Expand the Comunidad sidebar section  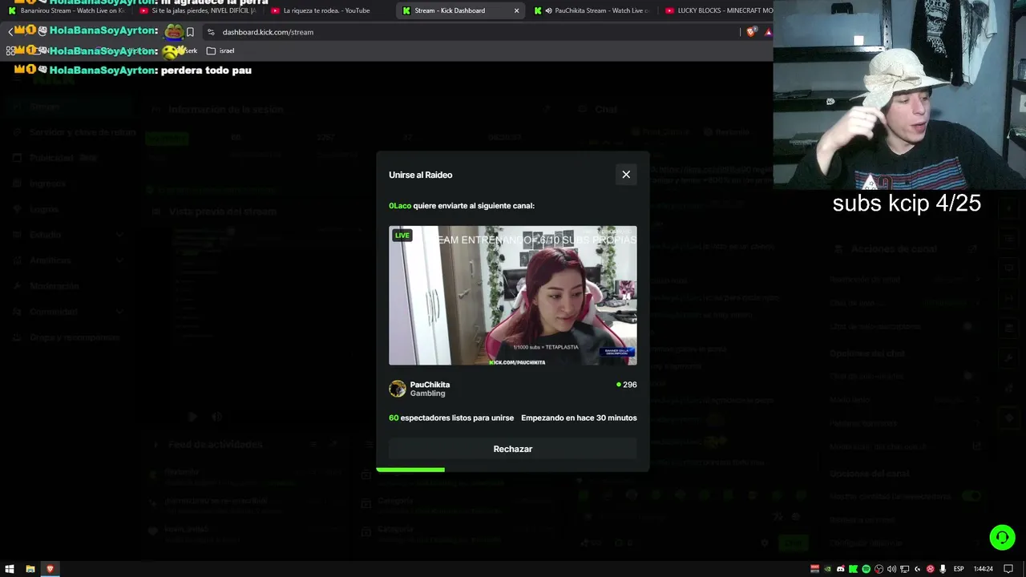click(x=119, y=312)
